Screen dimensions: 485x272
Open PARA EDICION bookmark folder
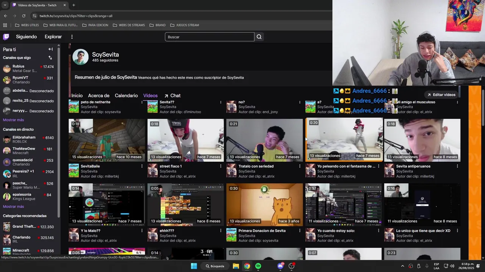click(95, 25)
